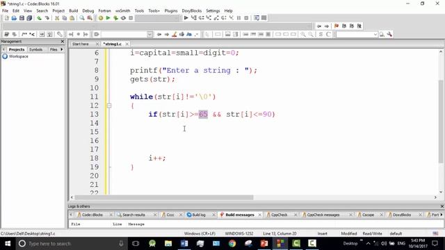Open the wxSmith menu
The height and width of the screenshot is (250, 445).
point(122,10)
